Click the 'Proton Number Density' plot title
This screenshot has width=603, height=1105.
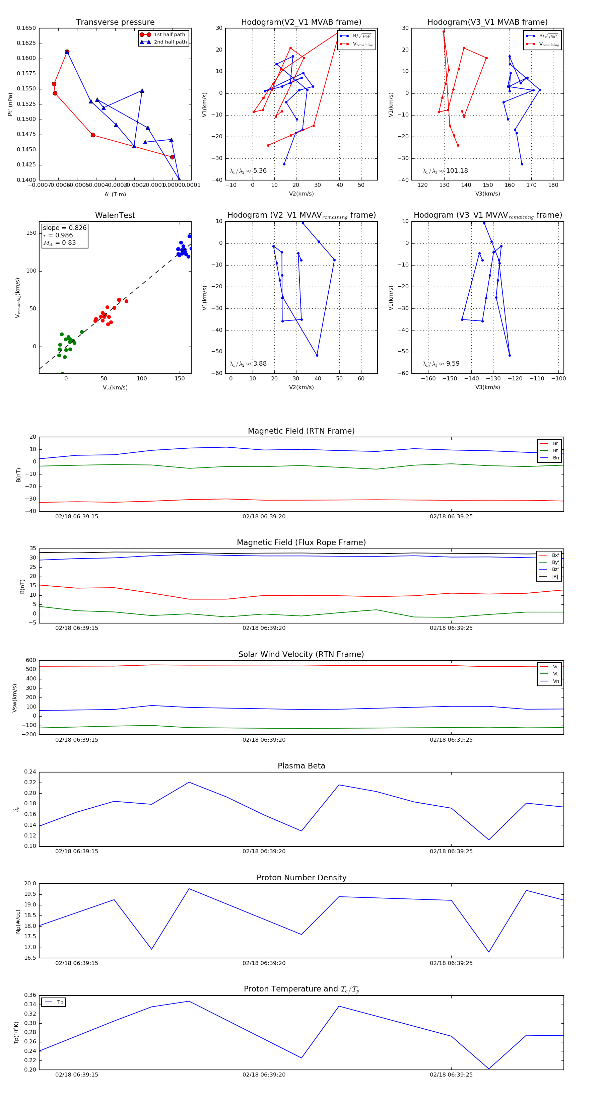pos(301,878)
